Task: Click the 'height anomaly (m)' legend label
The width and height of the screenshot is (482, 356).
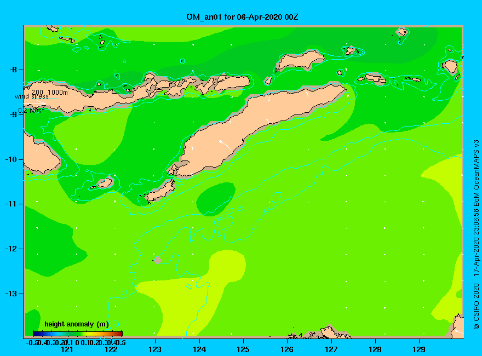Action: [77, 324]
